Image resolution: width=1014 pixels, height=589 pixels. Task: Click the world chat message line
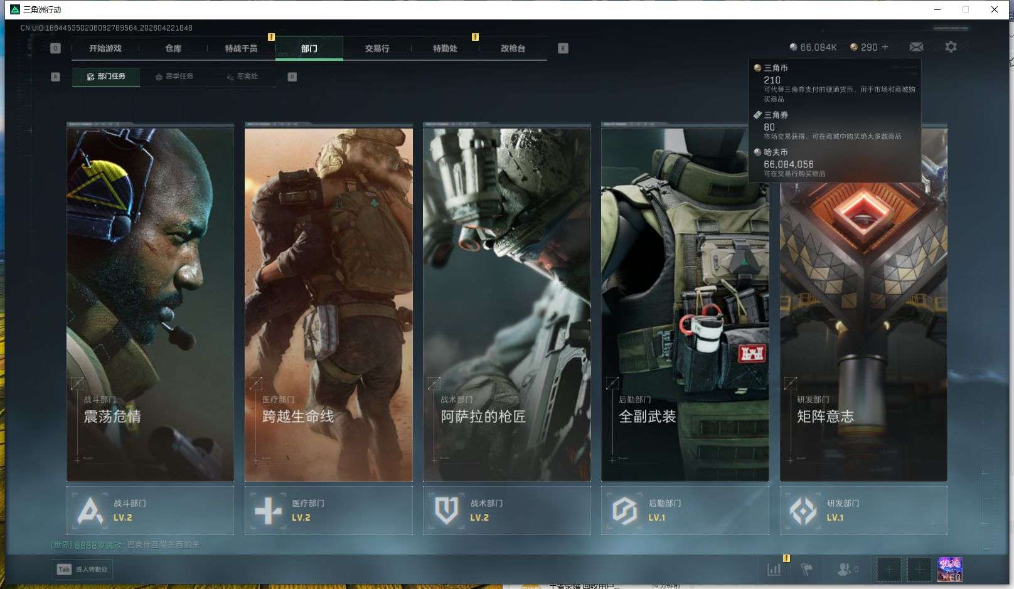(125, 544)
